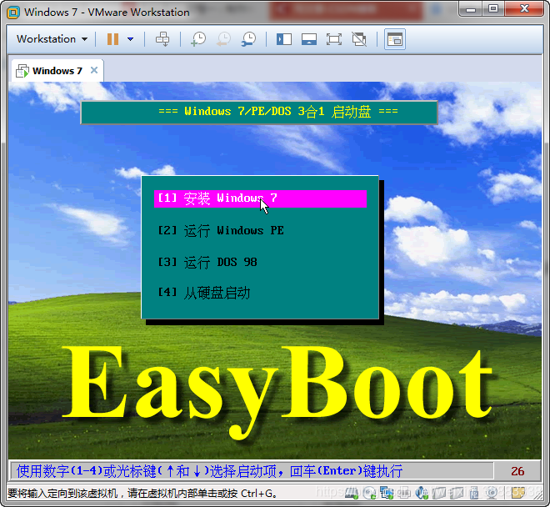Open the Workstation menu
This screenshot has width=550, height=507.
pos(52,39)
